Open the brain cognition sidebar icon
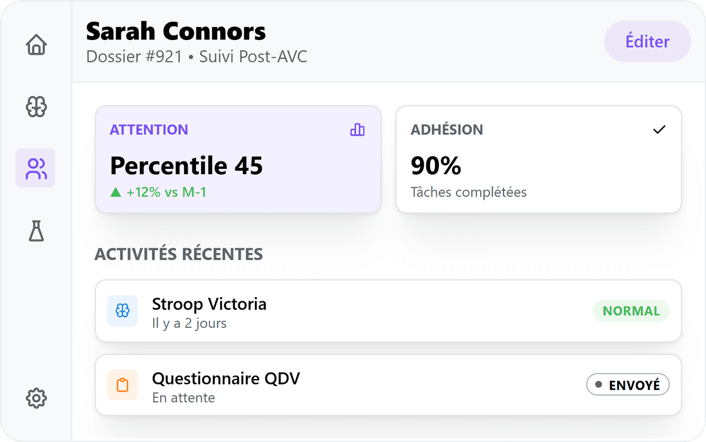This screenshot has width=706, height=442. click(x=36, y=107)
